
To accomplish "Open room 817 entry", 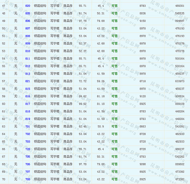I will tap(28, 104).
